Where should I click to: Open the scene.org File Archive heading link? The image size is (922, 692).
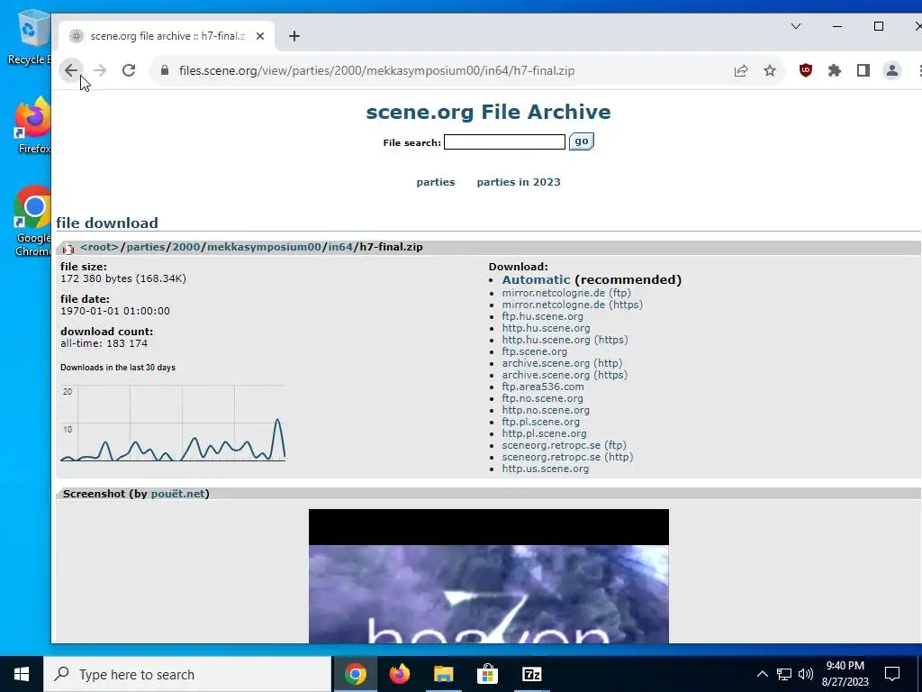coord(488,112)
